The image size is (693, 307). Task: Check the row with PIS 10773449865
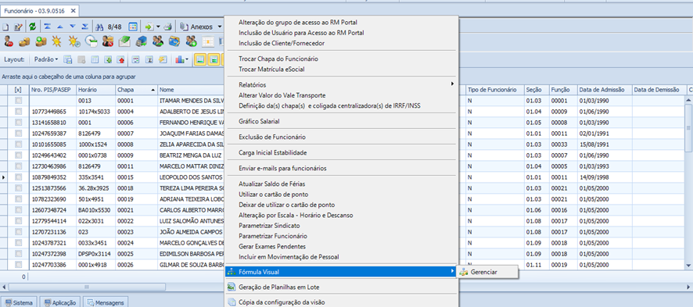[x=18, y=112]
